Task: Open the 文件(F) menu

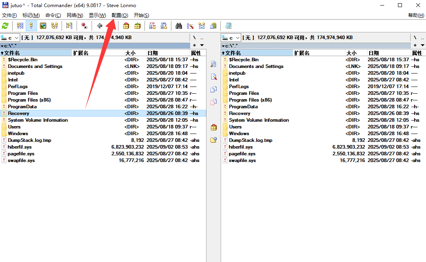Action: click(9, 15)
